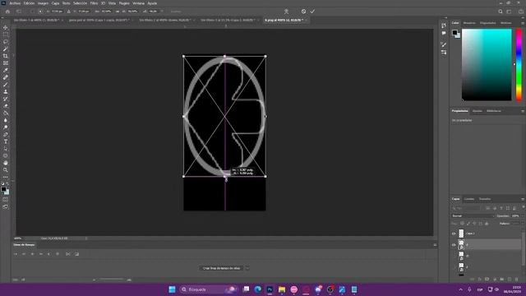
Task: Click the toolbar foreground color swatch
Action: pos(3,189)
